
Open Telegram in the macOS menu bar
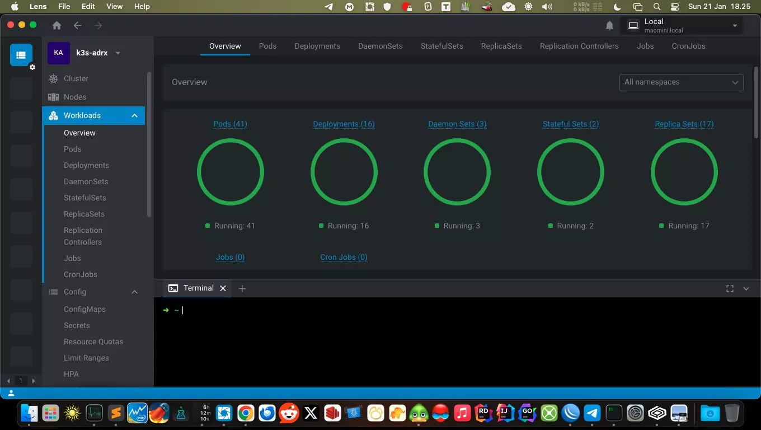coord(329,7)
